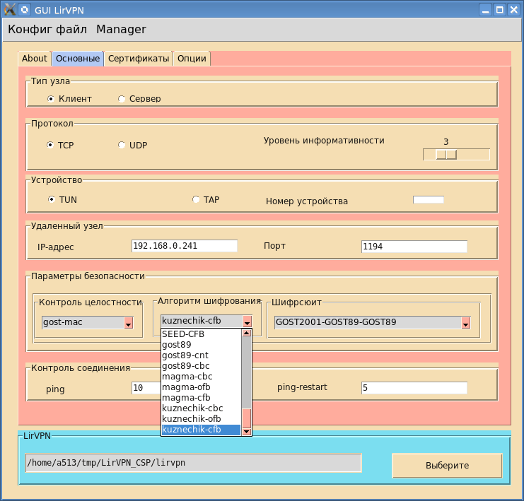Maximize the GUI LirVPN window

pos(499,9)
